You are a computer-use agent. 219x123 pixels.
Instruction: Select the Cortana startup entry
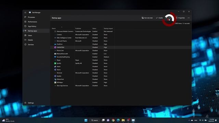[x=59, y=35]
